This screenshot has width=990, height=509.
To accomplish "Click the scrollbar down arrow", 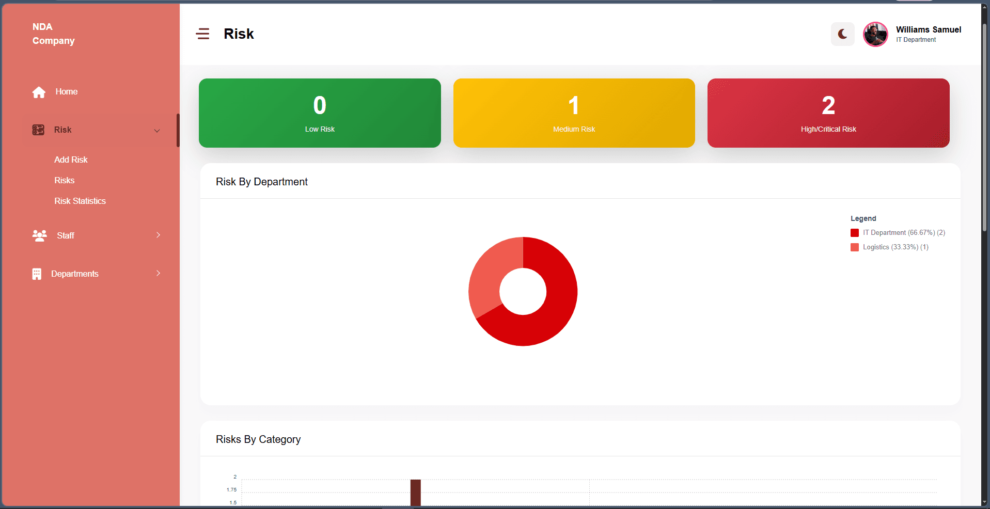I will pos(985,502).
